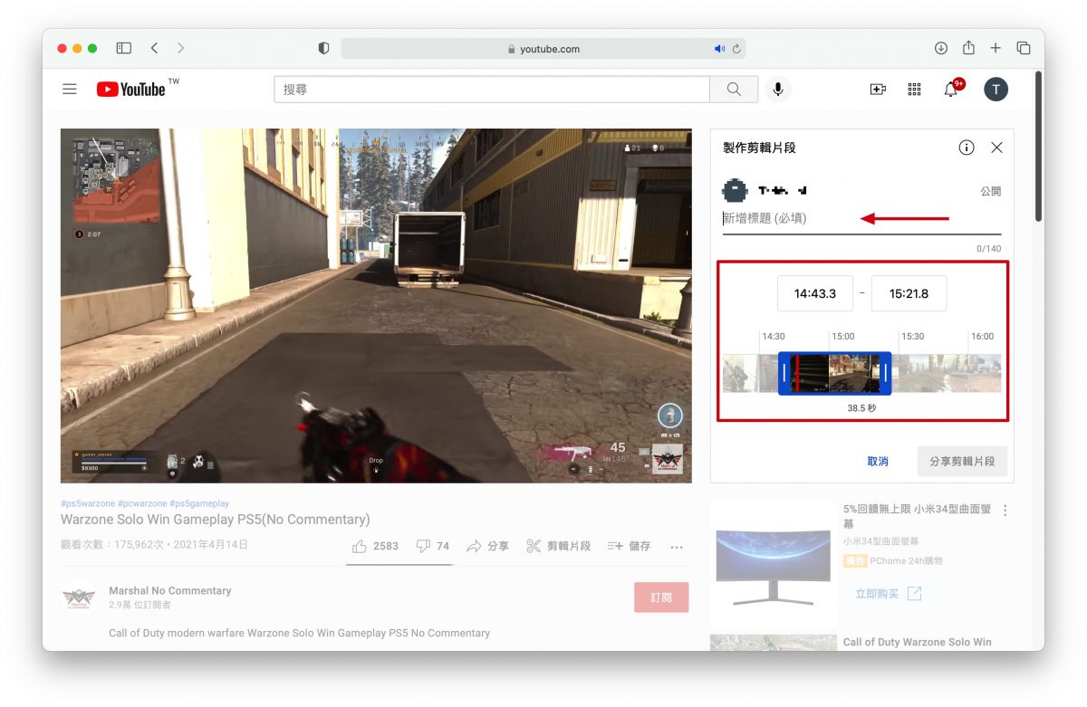The height and width of the screenshot is (707, 1087).
Task: Close the clip creation panel
Action: (x=996, y=148)
